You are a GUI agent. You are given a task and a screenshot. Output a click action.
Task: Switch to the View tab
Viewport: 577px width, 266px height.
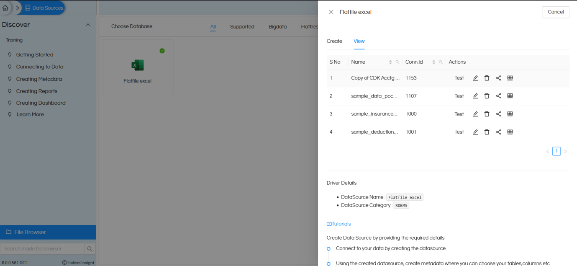click(359, 41)
